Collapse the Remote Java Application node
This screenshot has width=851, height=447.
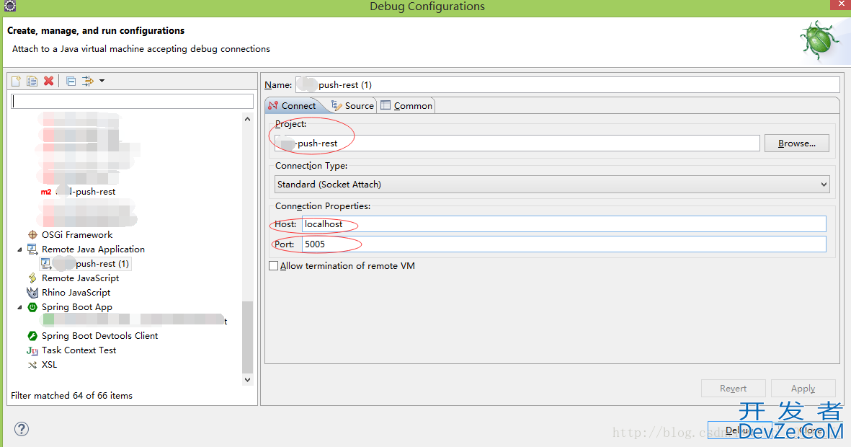19,249
